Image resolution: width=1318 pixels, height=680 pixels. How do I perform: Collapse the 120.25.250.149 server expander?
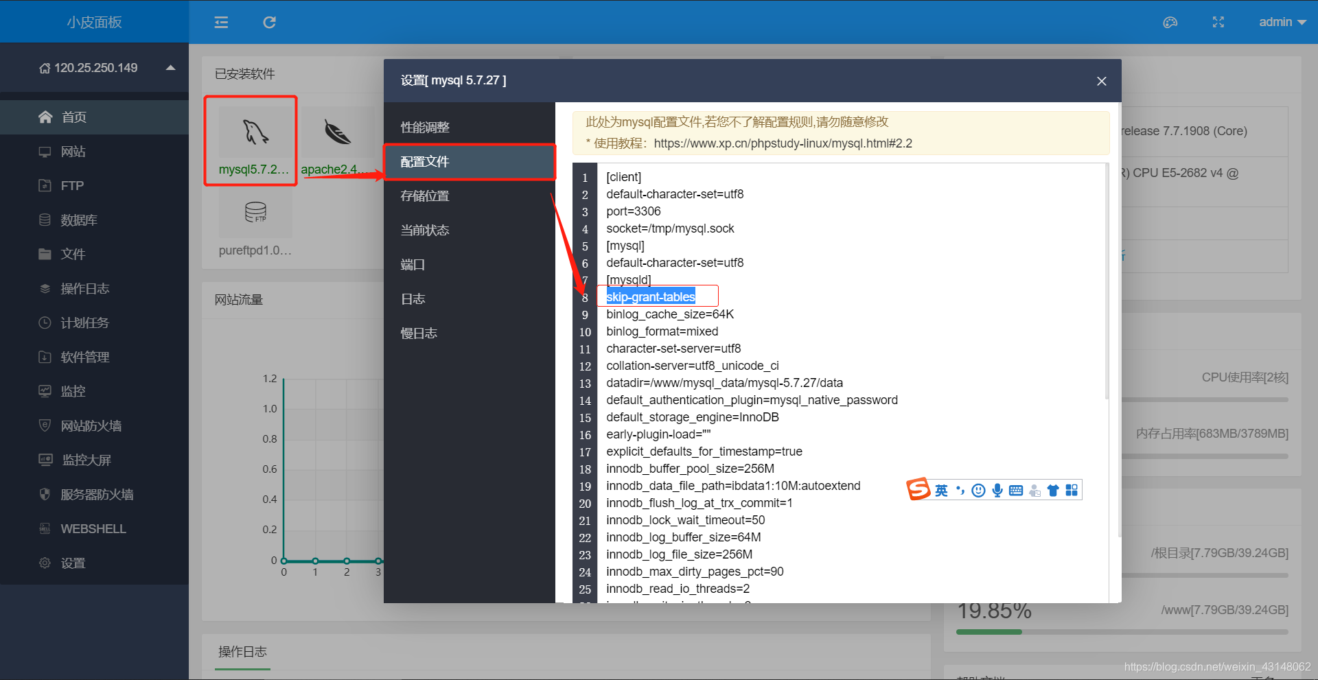click(x=171, y=68)
